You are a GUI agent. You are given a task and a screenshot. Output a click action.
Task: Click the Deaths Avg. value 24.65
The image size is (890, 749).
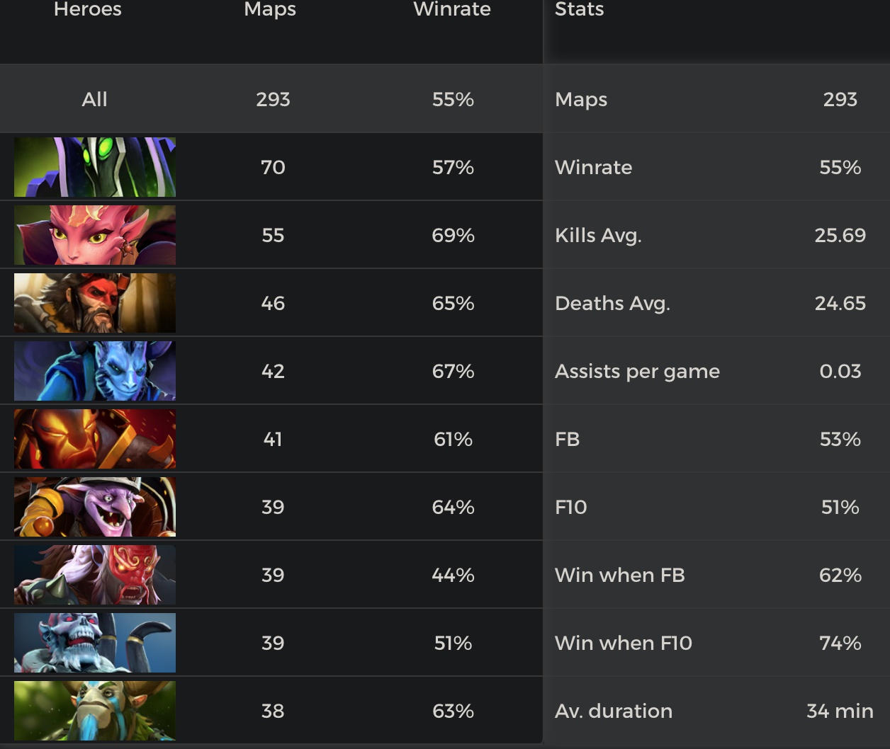[x=840, y=303]
